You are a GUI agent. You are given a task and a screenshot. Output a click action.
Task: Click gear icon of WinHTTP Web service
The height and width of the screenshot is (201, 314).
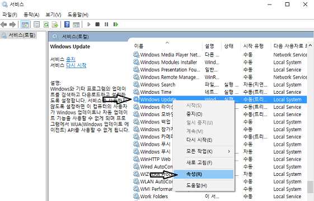[136, 159]
